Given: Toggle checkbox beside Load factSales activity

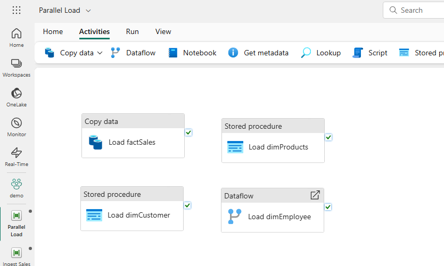Looking at the screenshot, I should [x=188, y=132].
